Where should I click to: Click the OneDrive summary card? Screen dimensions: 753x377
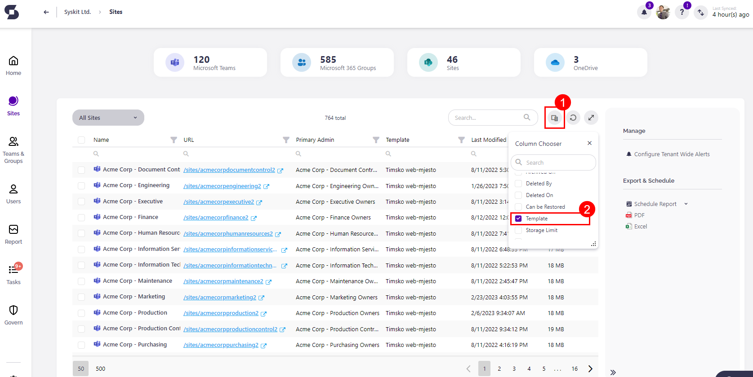pyautogui.click(x=591, y=63)
